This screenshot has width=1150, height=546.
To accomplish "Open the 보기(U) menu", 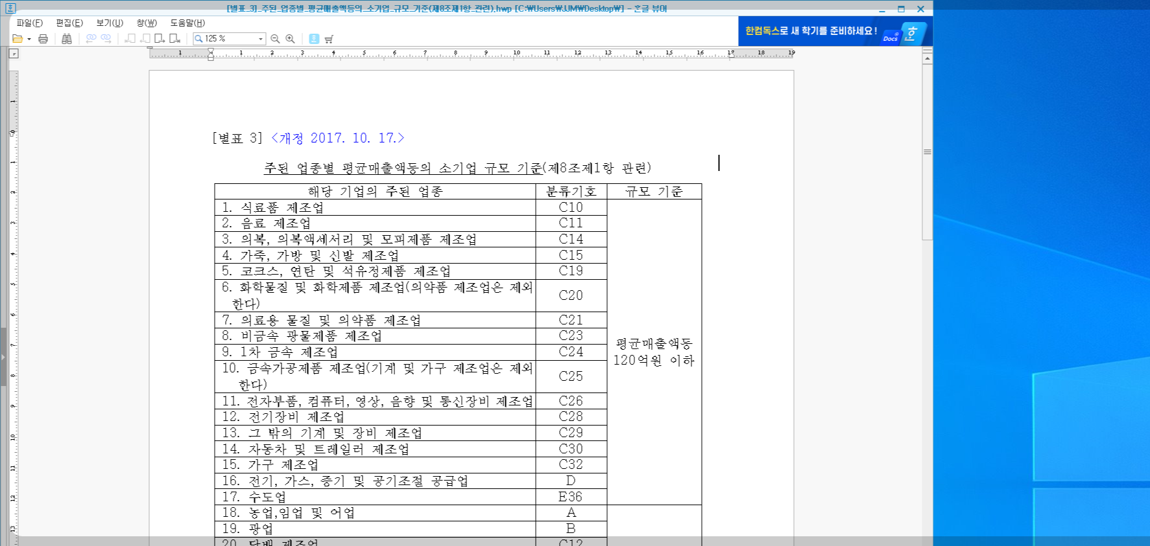I will (110, 23).
